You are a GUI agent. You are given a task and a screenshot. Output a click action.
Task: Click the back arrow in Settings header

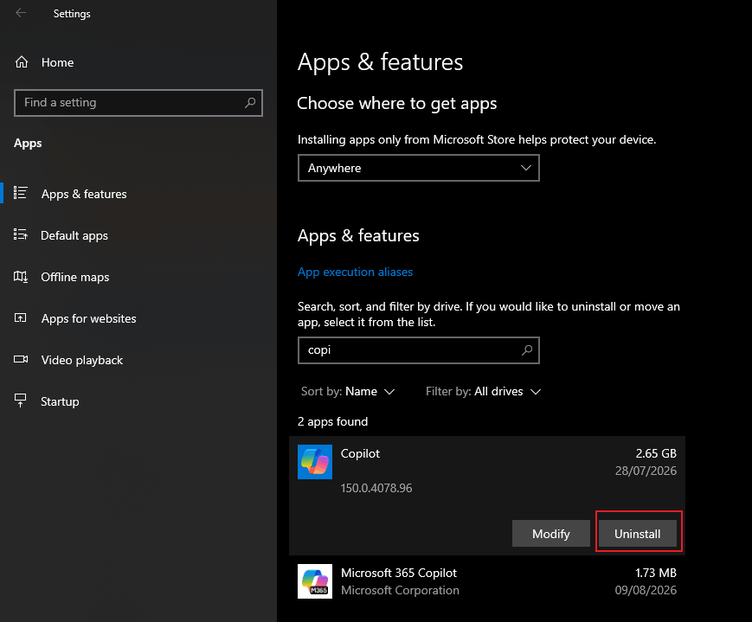(x=21, y=13)
